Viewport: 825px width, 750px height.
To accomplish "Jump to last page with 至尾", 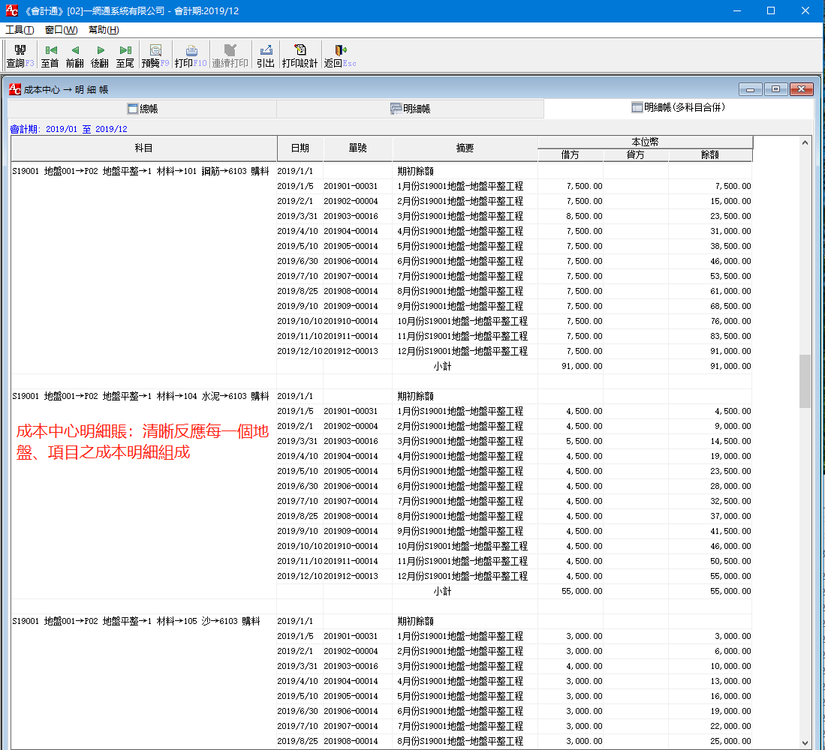I will tap(125, 55).
